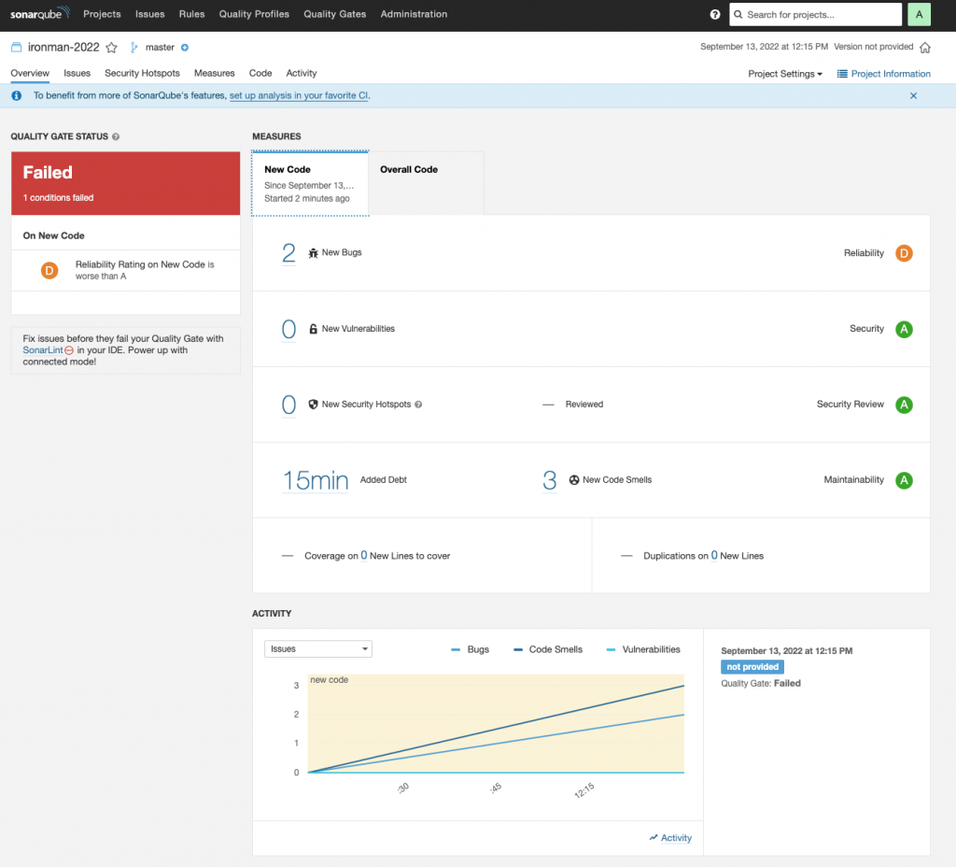Click the 12:15 label on activity graph
Viewport: 956px width, 867px height.
pos(584,790)
